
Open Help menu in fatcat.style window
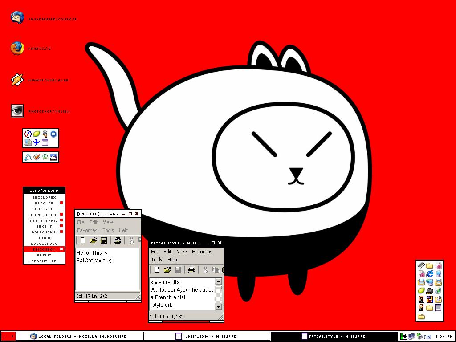coord(172,260)
